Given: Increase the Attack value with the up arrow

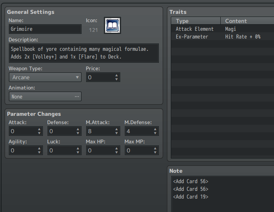Looking at the screenshot, I should tap(39, 129).
